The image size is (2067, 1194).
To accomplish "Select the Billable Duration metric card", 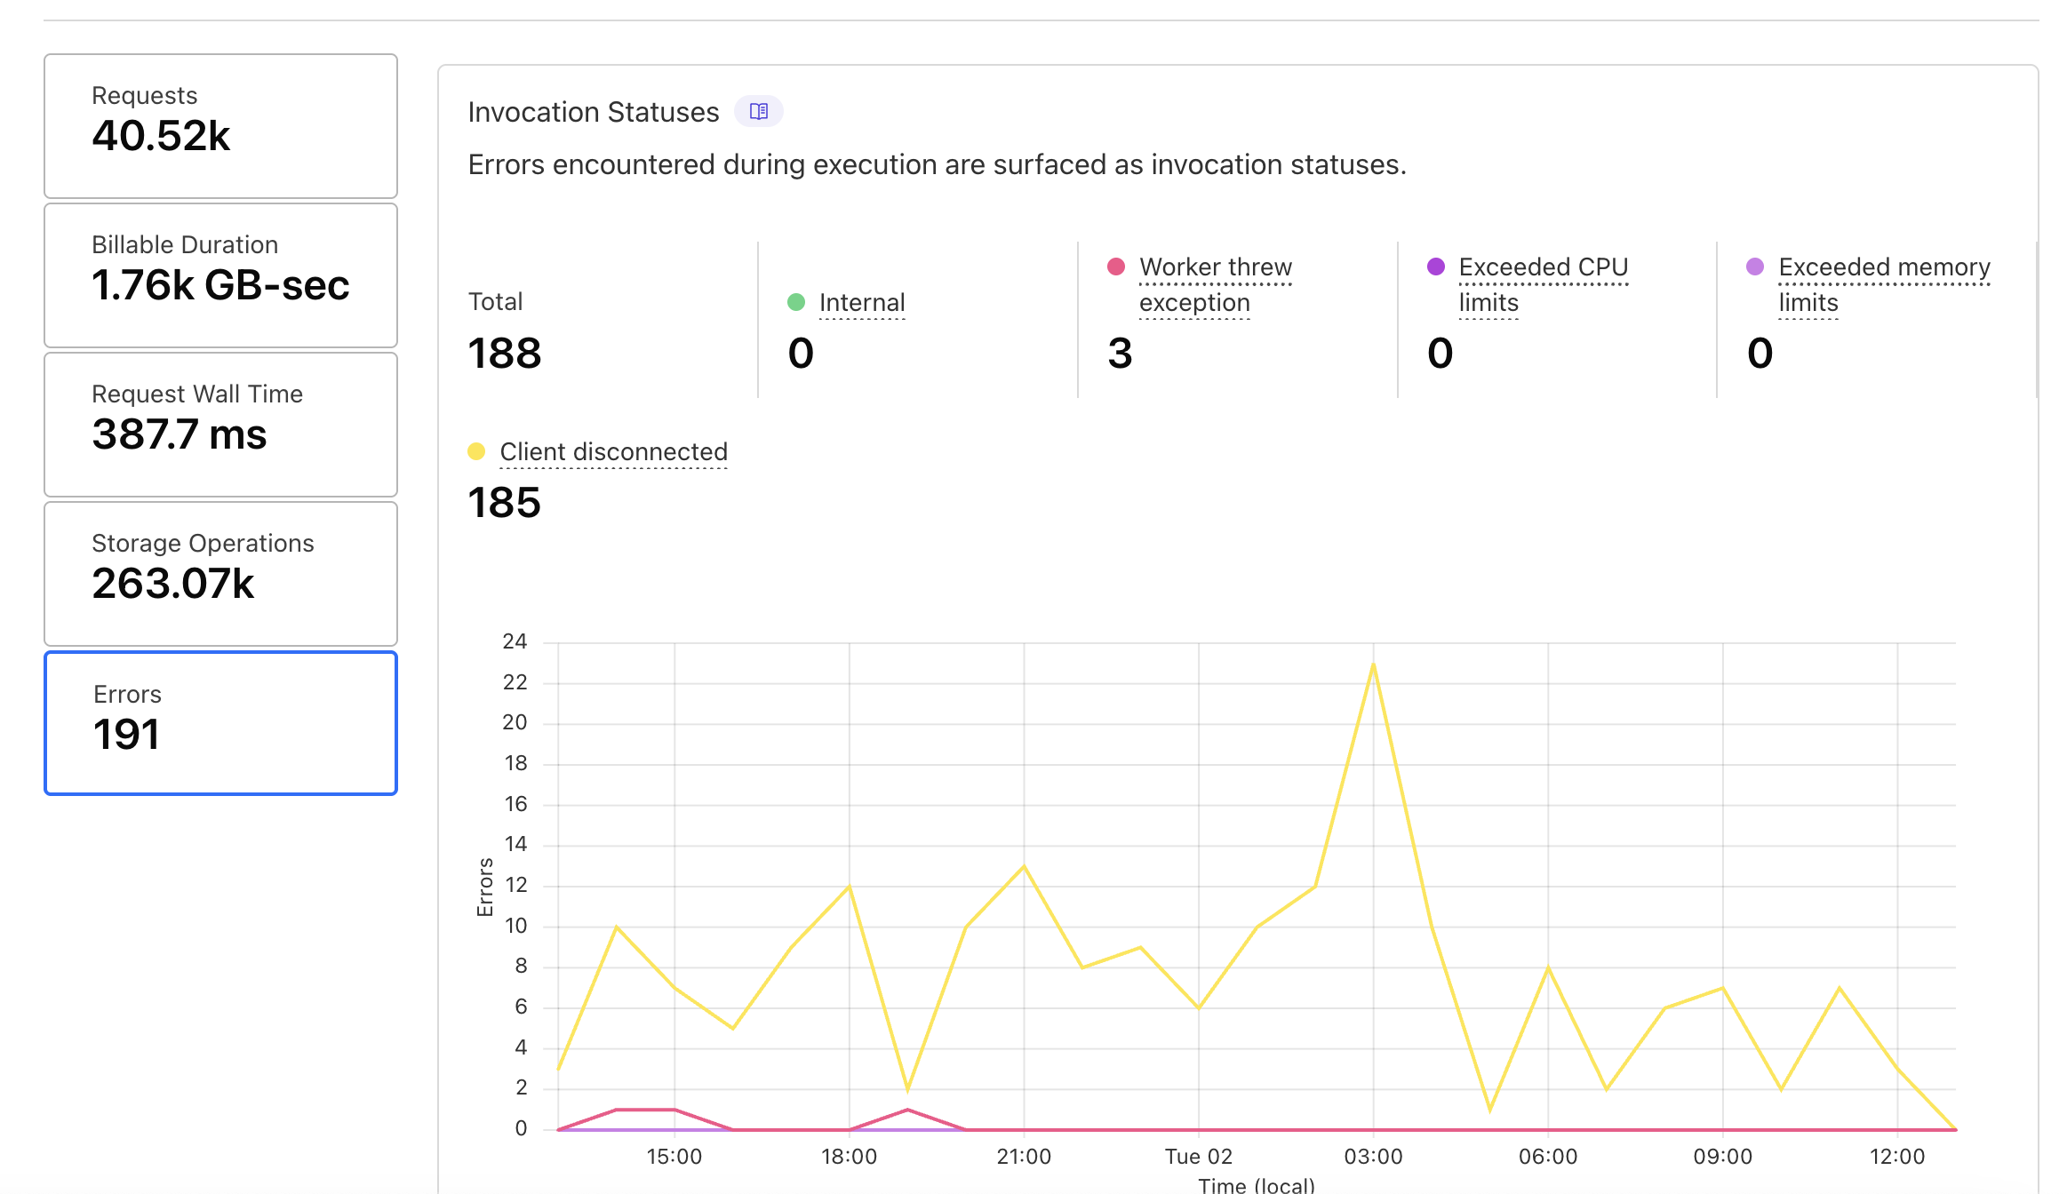I will coord(220,275).
